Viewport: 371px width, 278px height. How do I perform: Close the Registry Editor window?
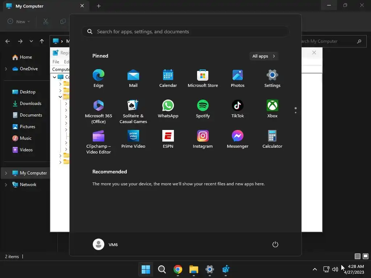[x=314, y=52]
